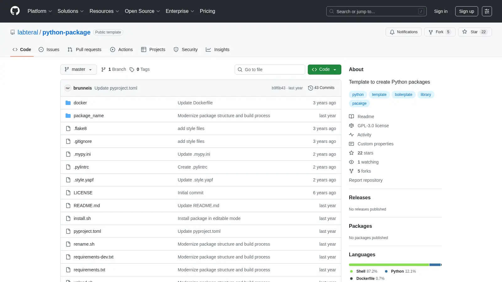
Task: Click the repository template icon before labteral
Action: 13,32
